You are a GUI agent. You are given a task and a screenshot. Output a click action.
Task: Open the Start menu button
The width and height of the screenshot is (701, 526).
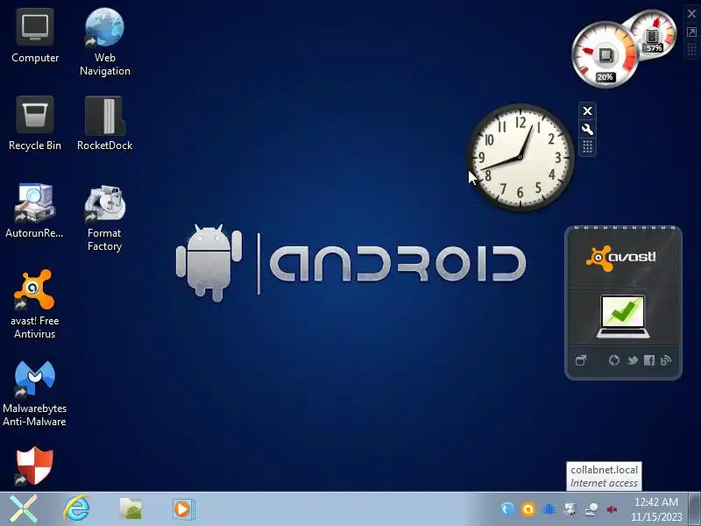(x=24, y=508)
